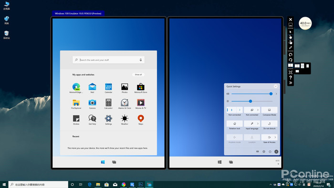The image size is (334, 188).
Task: Open the Mail app in launcher
Action: click(x=92, y=88)
